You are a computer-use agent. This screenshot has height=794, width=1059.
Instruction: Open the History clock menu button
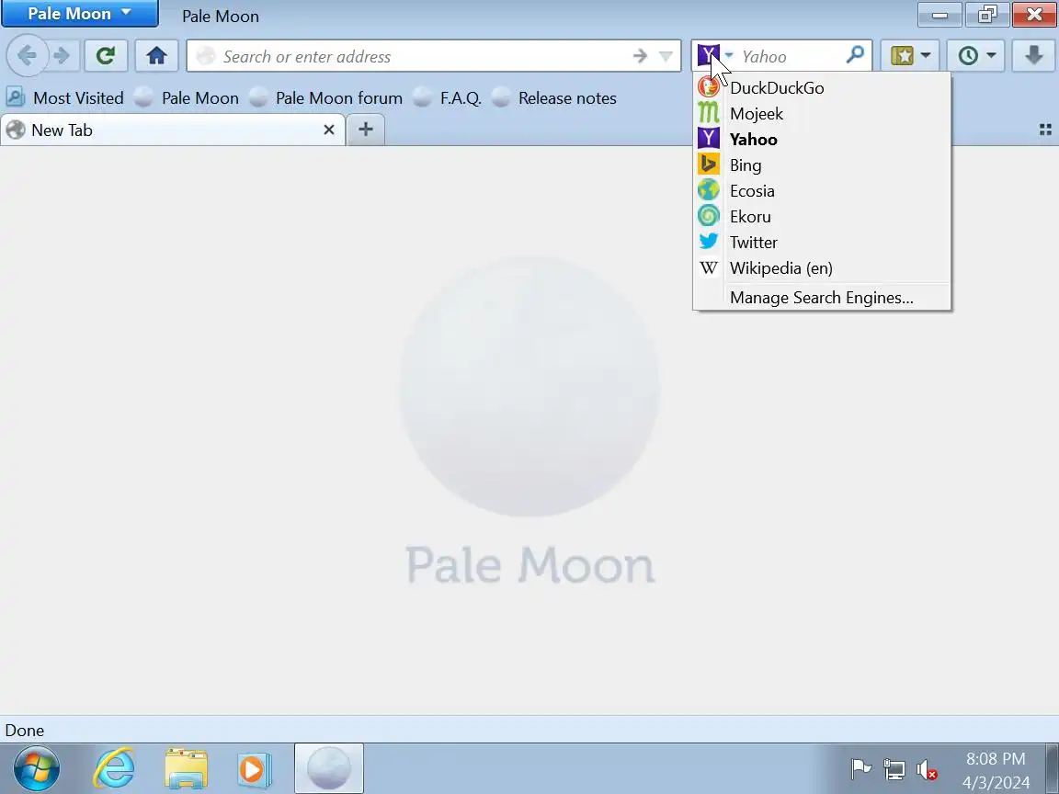click(976, 55)
